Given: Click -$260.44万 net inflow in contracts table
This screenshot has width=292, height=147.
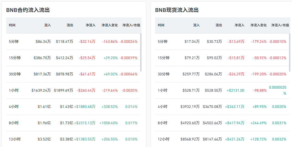Looking at the screenshot, I should (86, 91).
